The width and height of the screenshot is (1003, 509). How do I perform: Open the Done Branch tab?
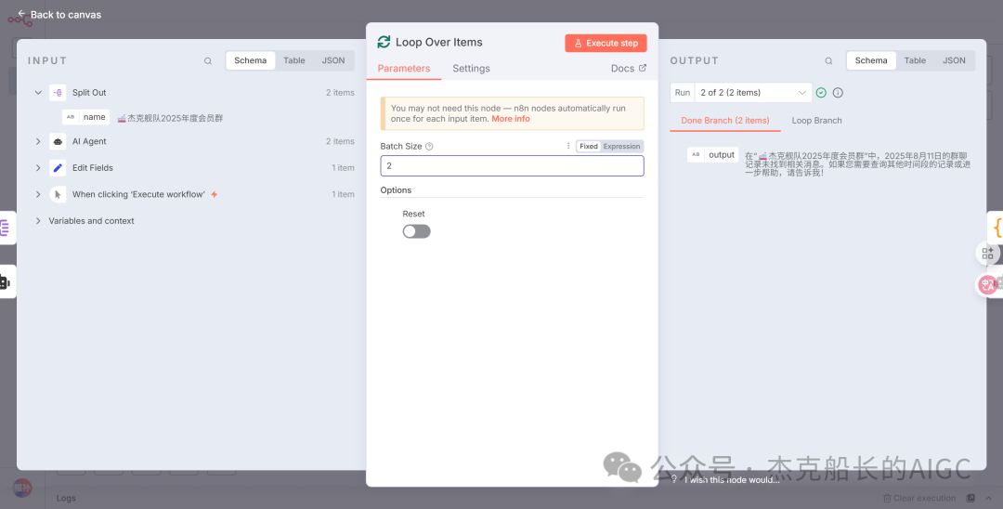725,121
